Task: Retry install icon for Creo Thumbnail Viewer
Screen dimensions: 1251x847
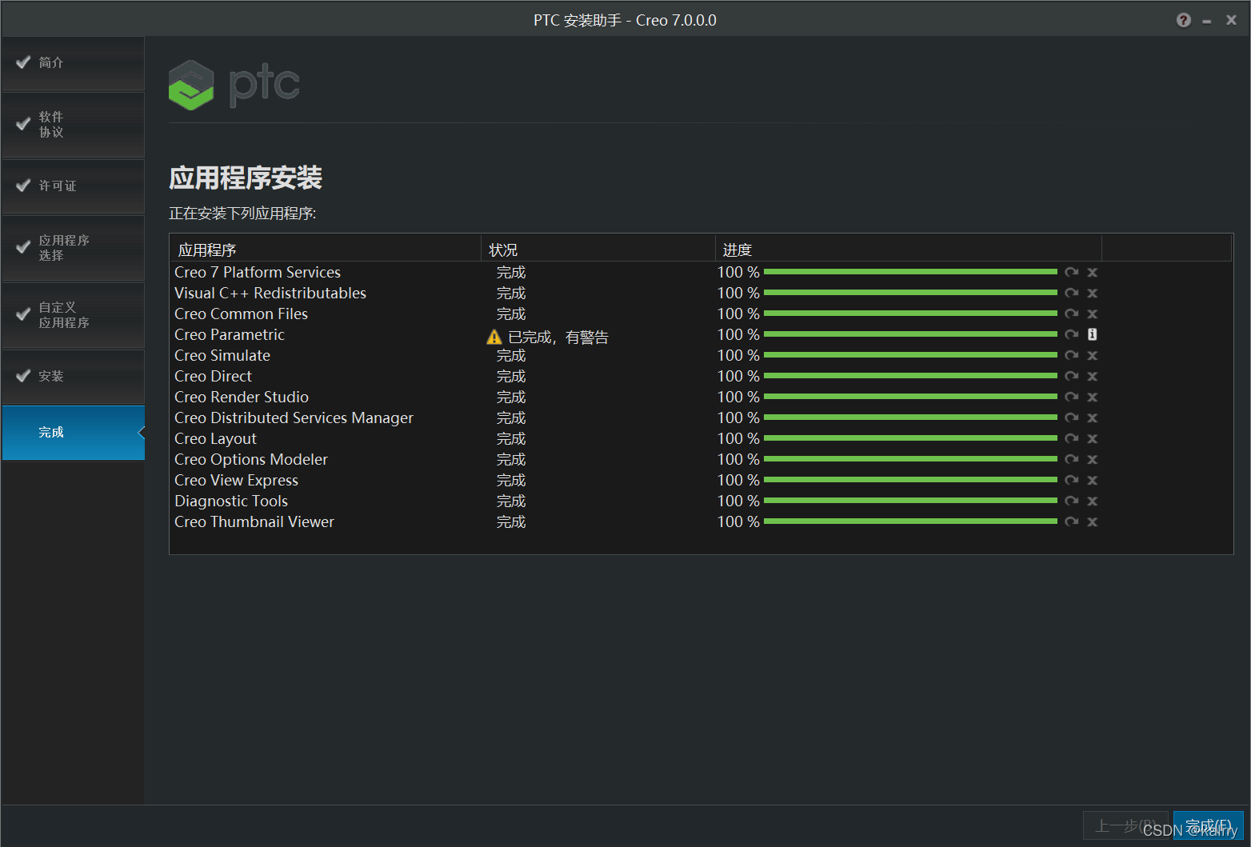Action: pos(1072,521)
